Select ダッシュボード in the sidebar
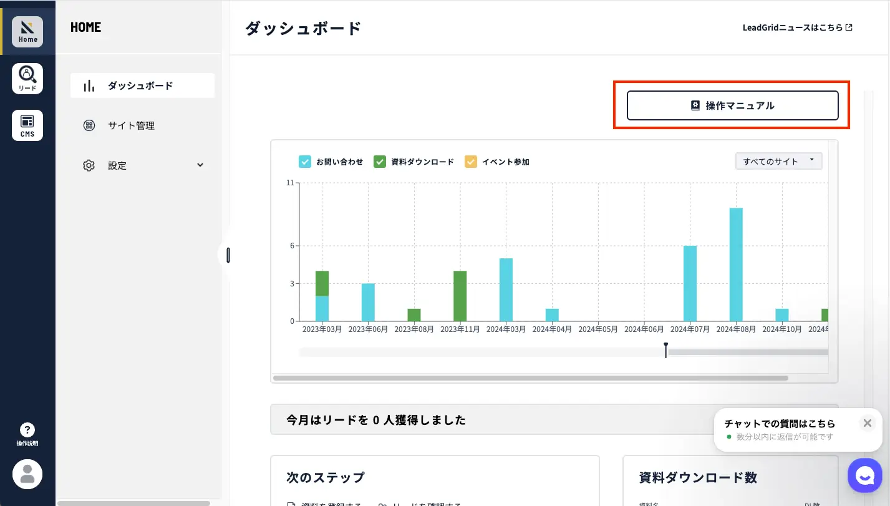Image resolution: width=890 pixels, height=506 pixels. coord(142,85)
